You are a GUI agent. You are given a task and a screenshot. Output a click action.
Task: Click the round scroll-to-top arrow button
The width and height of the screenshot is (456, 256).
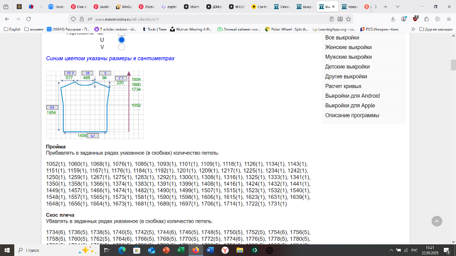436,221
